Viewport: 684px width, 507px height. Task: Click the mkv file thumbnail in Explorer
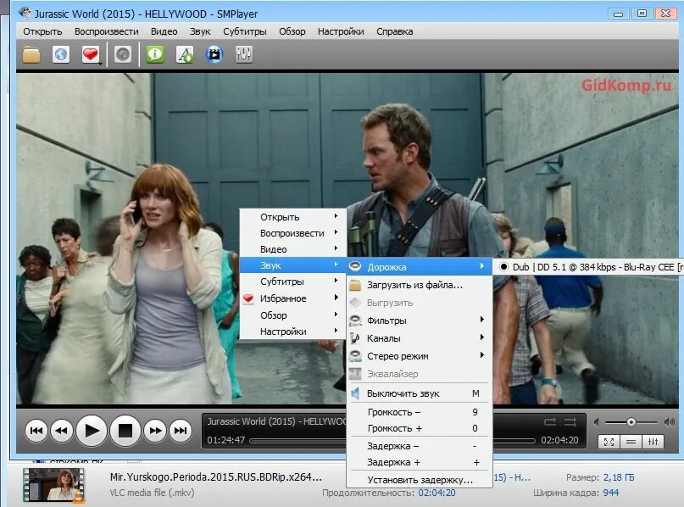53,485
